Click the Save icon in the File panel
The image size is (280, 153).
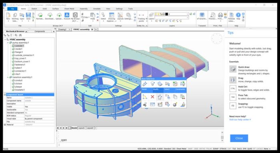coord(28,15)
